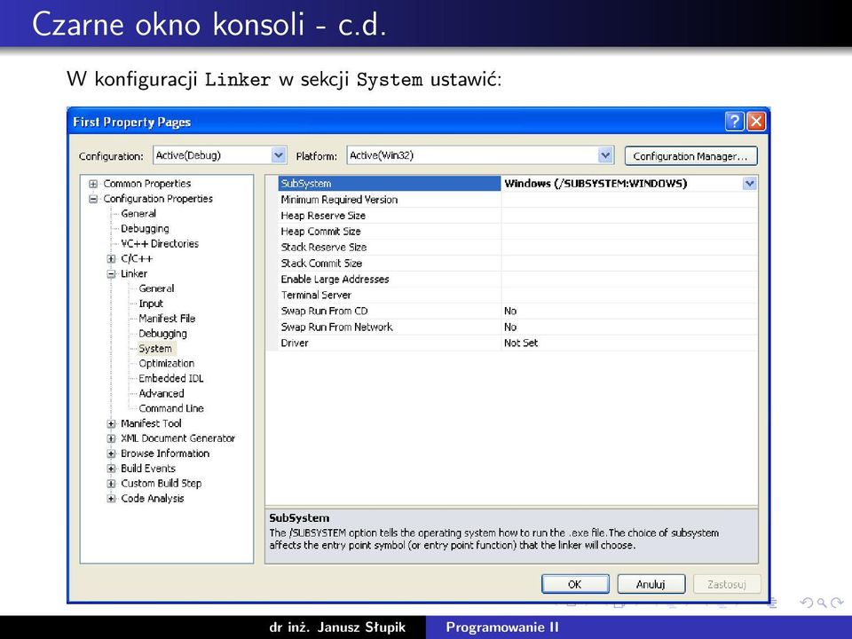Select General under the Linker node
Image resolution: width=852 pixels, height=639 pixels.
pos(156,288)
